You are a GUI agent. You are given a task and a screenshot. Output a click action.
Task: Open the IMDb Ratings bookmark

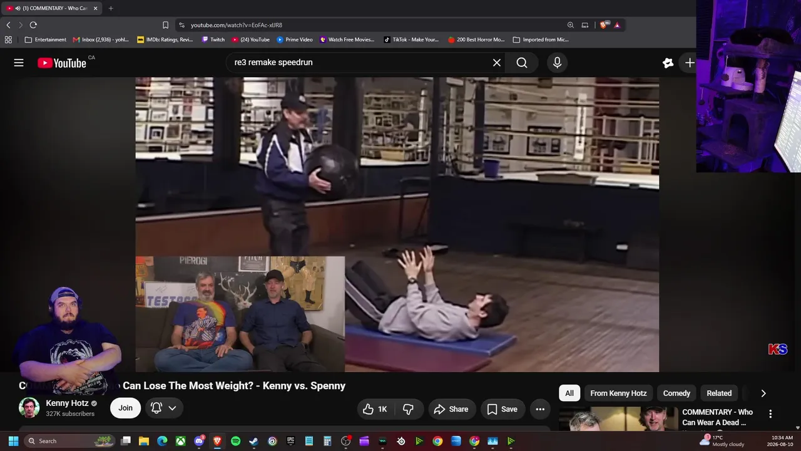[165, 39]
